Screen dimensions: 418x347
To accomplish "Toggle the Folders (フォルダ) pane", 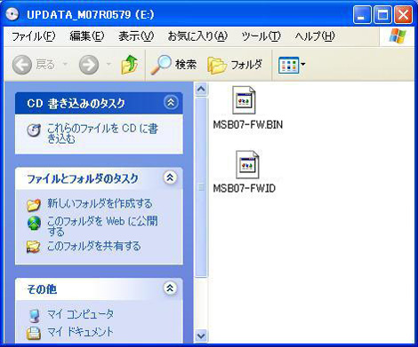I will coord(235,64).
